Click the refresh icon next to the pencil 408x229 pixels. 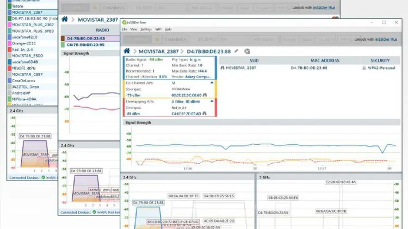[x=247, y=51]
